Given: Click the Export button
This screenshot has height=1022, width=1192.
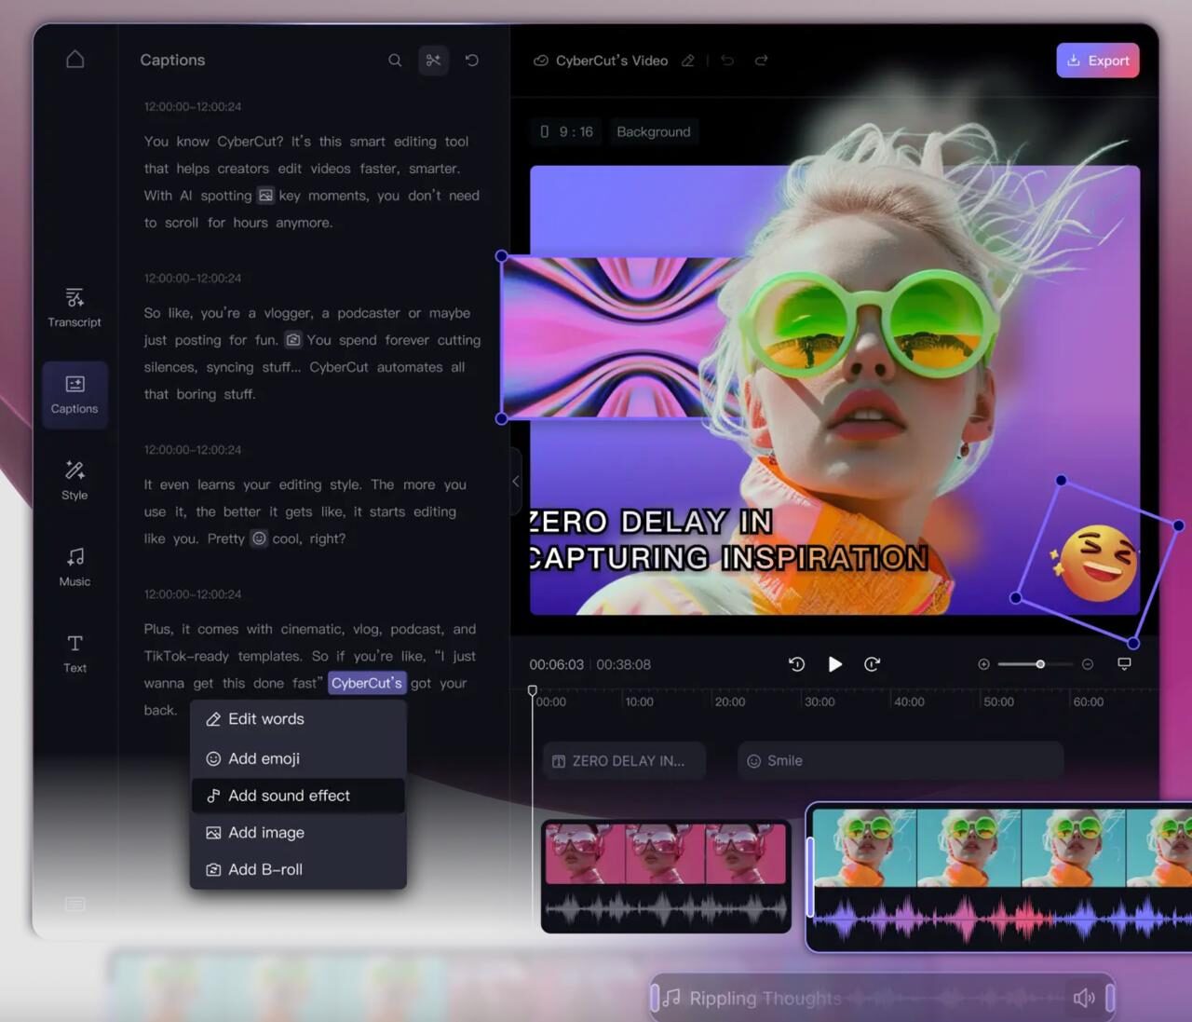Looking at the screenshot, I should point(1098,60).
